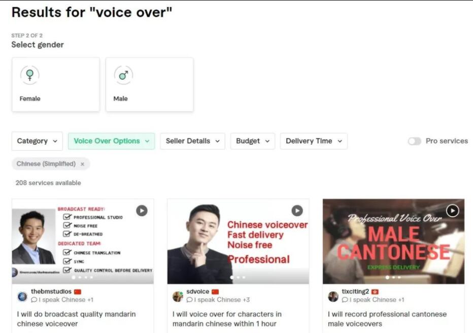Click the thebmstudios seller avatar
Image resolution: width=473 pixels, height=333 pixels.
point(22,296)
